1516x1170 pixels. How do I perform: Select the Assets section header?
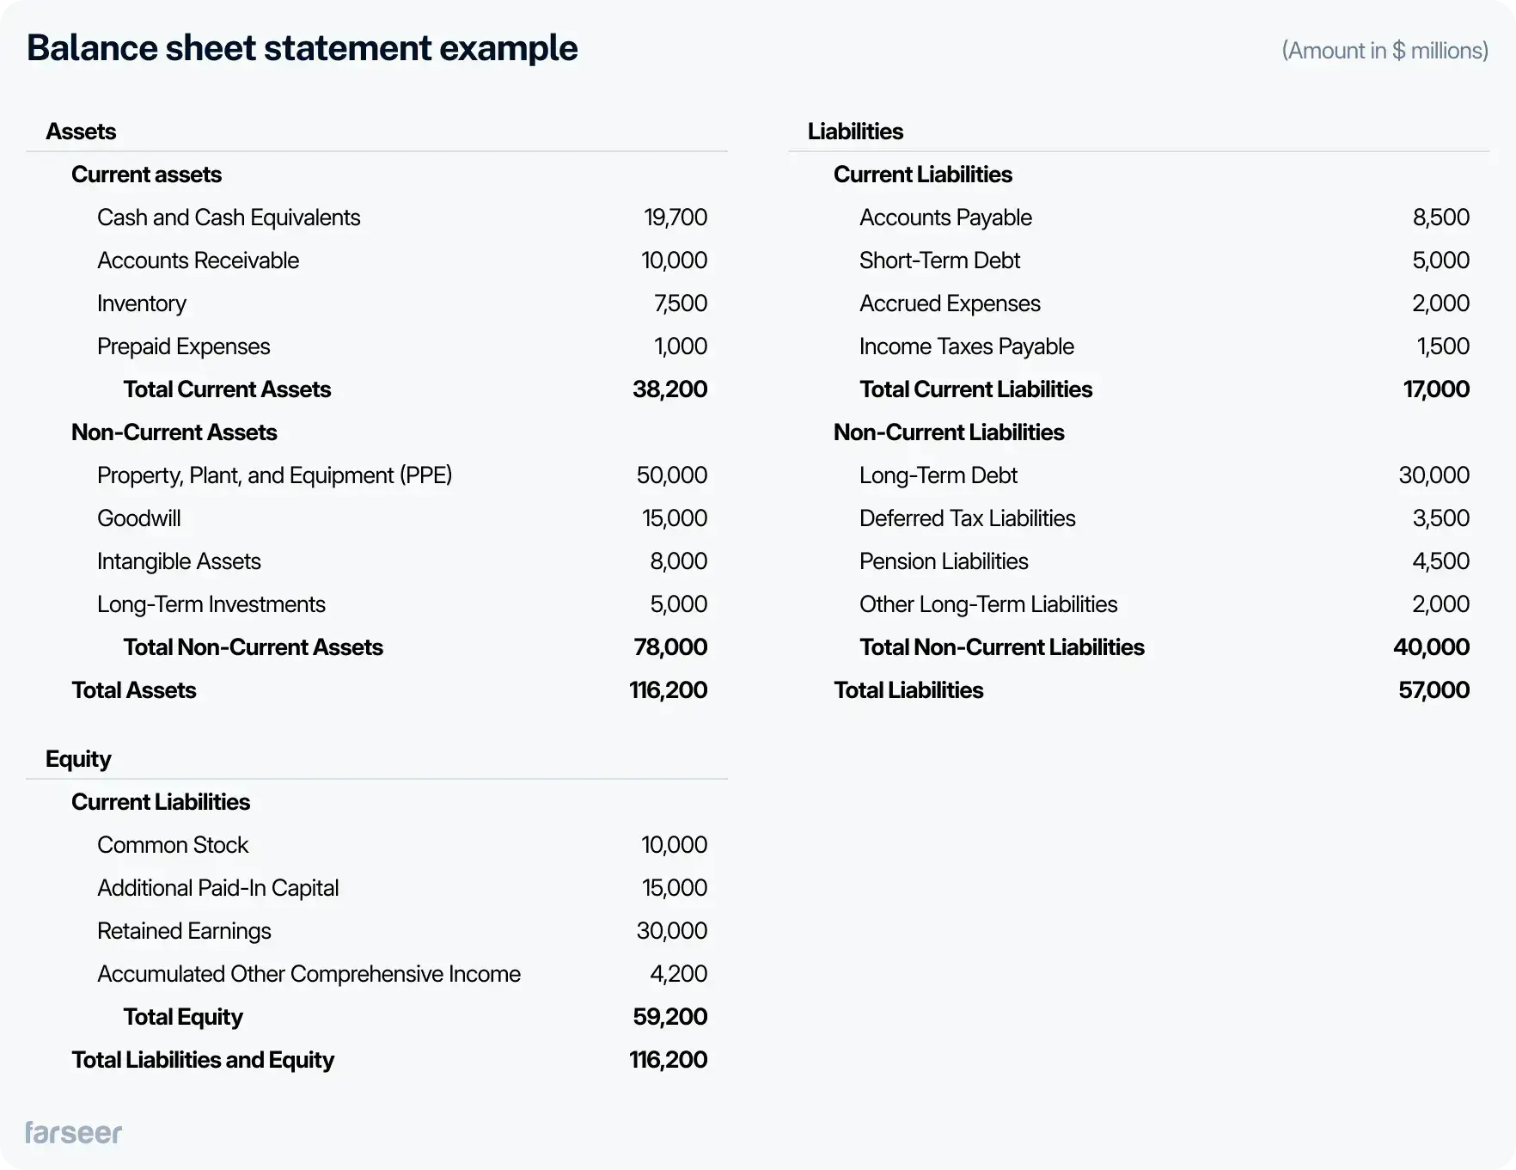click(82, 131)
